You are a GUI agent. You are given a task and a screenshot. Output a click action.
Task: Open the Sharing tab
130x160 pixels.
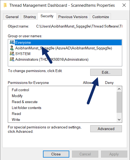tap(30, 17)
